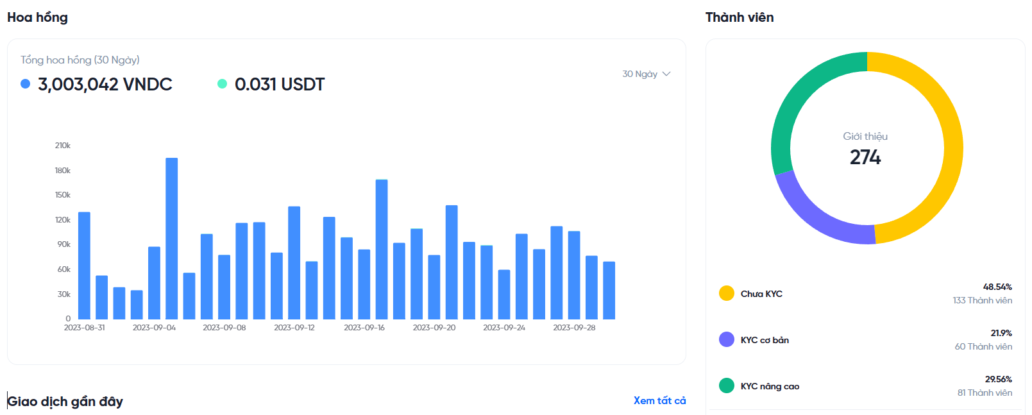Click the green KYC nâng cao legend circle
This screenshot has height=415, width=1032.
tap(727, 385)
